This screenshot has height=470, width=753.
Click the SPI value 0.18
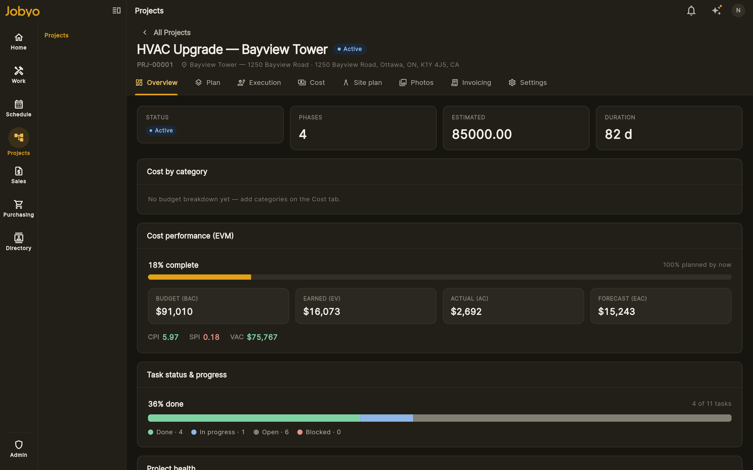[x=211, y=337]
